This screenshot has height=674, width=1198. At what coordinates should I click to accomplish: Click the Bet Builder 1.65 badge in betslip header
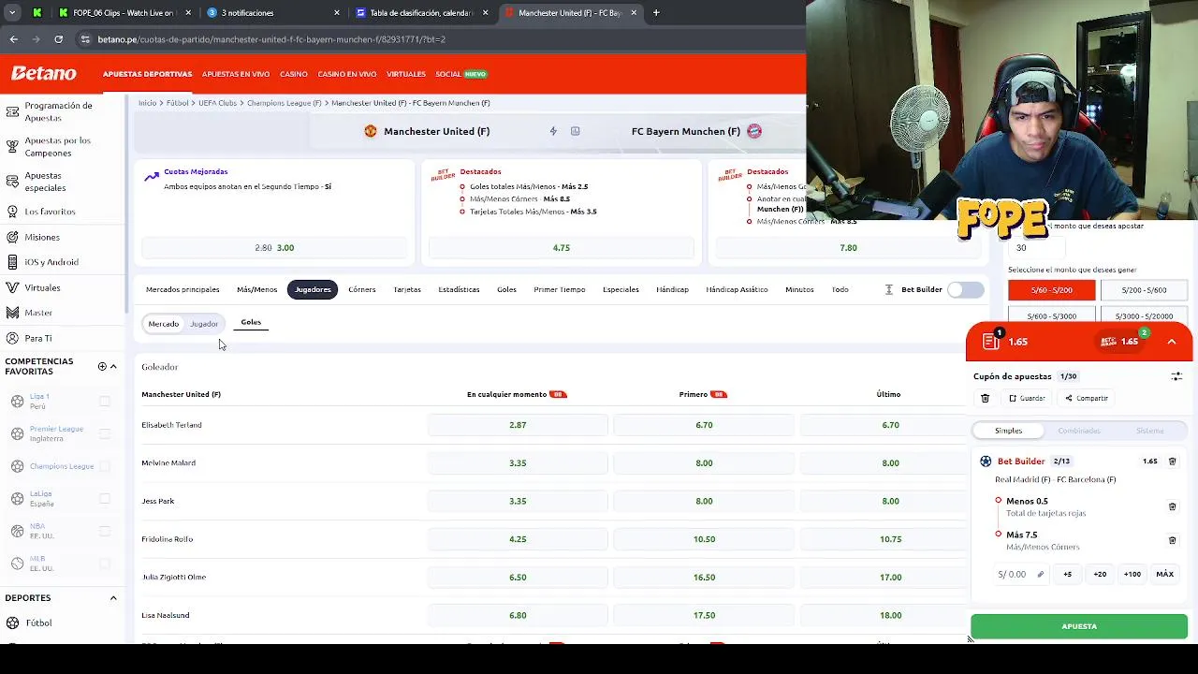click(1120, 341)
